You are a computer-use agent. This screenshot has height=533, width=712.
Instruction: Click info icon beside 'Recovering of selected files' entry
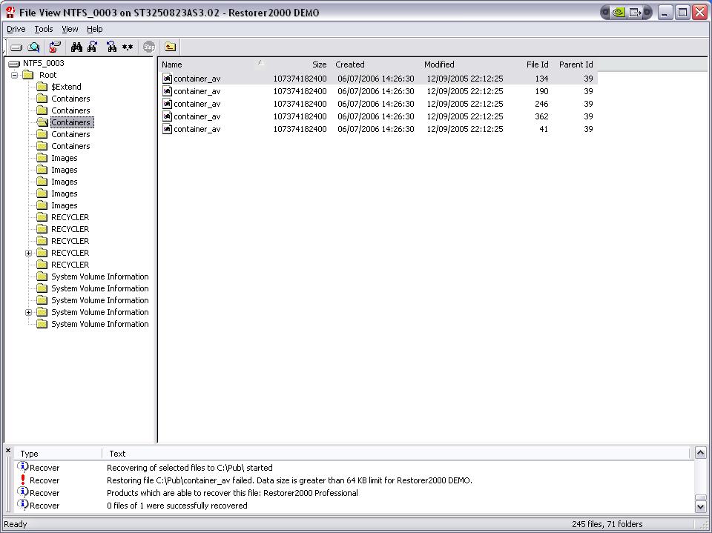[x=23, y=467]
